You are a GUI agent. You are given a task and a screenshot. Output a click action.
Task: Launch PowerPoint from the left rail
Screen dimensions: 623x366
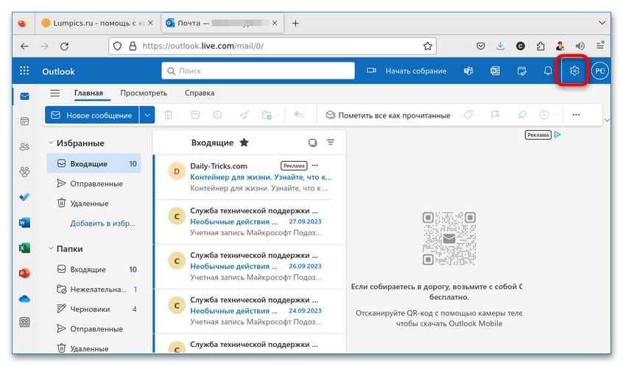24,273
